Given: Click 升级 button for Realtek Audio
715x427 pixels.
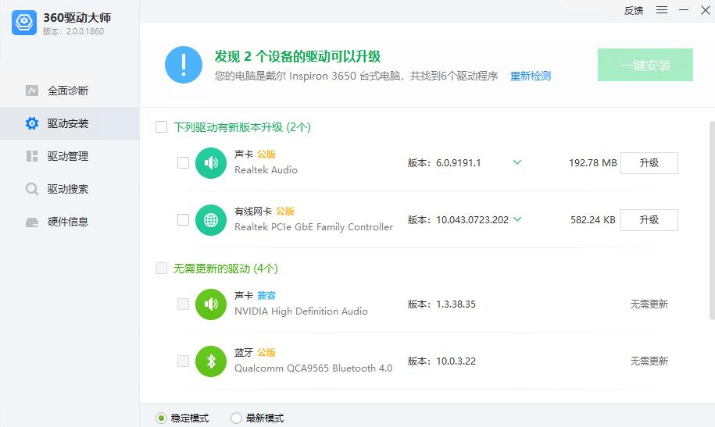Looking at the screenshot, I should (649, 162).
